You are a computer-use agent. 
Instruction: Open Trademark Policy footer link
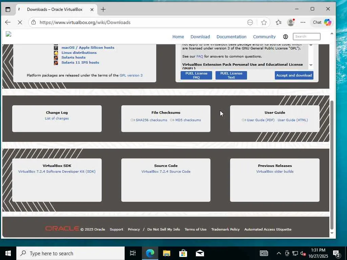pos(225,230)
